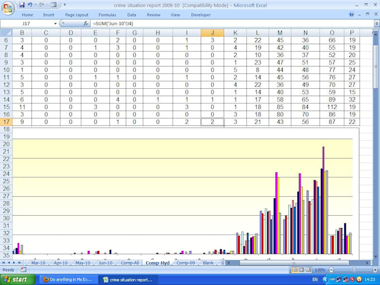Click the horizontal scrollbar thumb
Viewport: 380px width, 285px height.
(294, 263)
